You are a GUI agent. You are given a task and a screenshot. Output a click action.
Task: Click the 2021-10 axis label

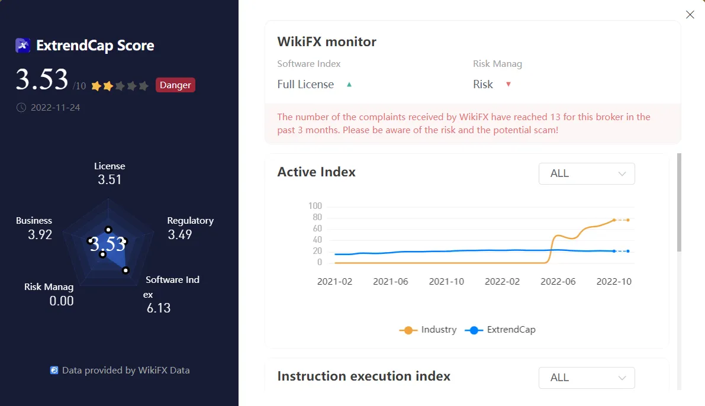pos(446,282)
